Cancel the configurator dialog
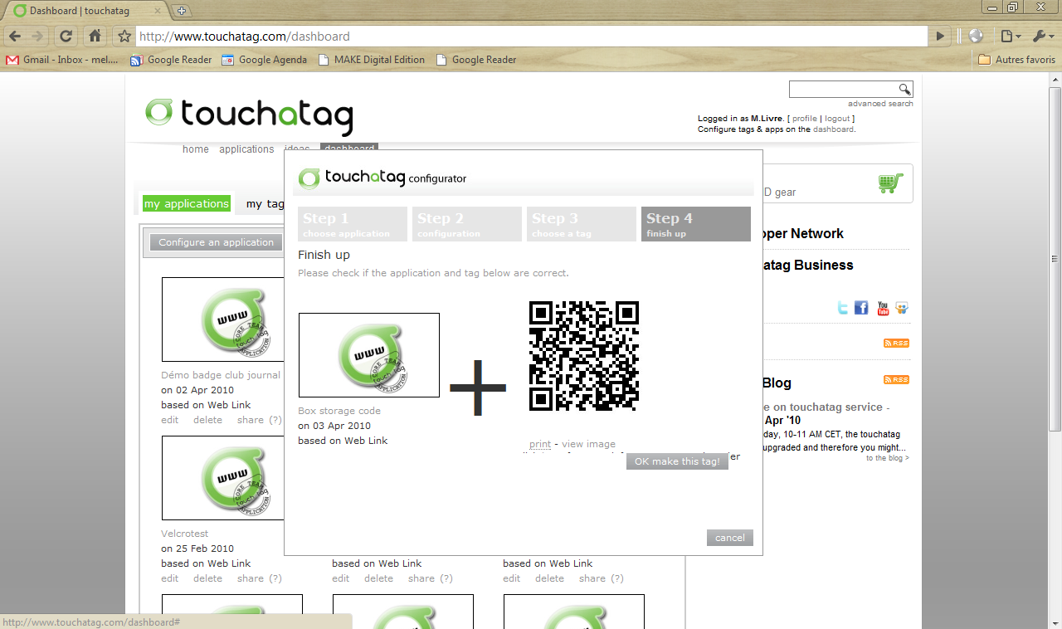The height and width of the screenshot is (629, 1062). [x=730, y=538]
